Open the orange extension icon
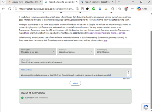The image size is (152, 112). (x=106, y=9)
